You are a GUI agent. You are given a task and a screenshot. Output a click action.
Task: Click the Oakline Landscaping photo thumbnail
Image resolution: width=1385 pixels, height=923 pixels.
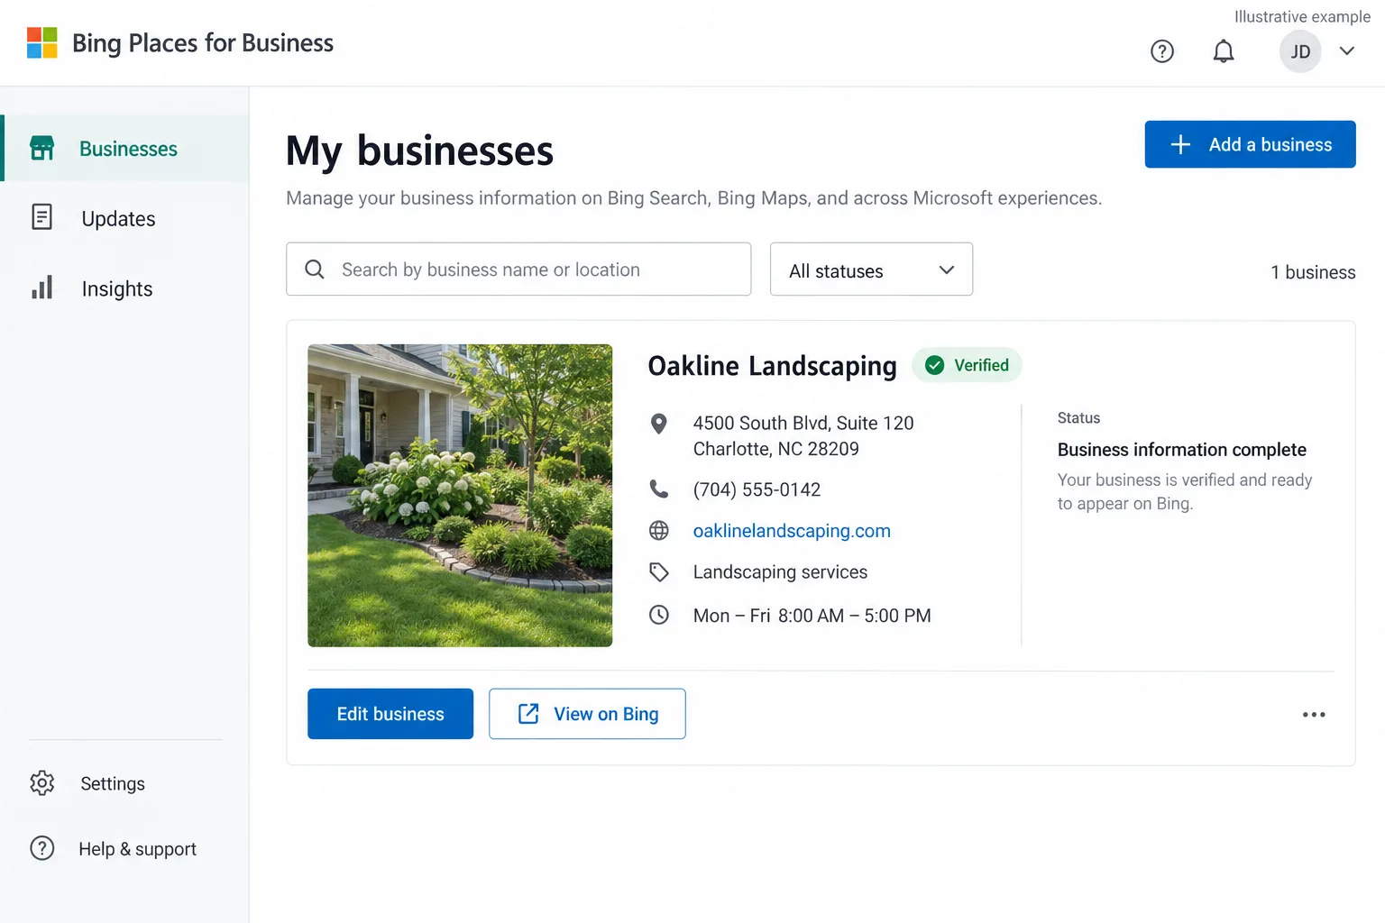tap(460, 495)
